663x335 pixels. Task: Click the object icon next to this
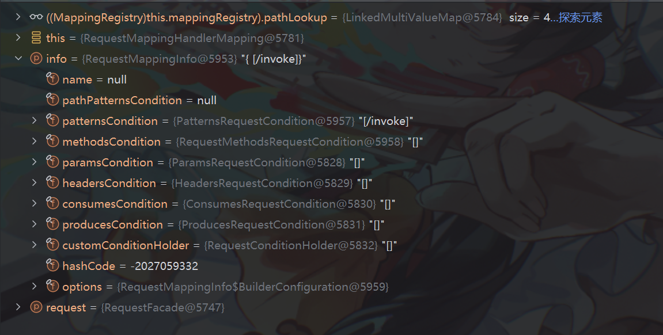coord(36,37)
